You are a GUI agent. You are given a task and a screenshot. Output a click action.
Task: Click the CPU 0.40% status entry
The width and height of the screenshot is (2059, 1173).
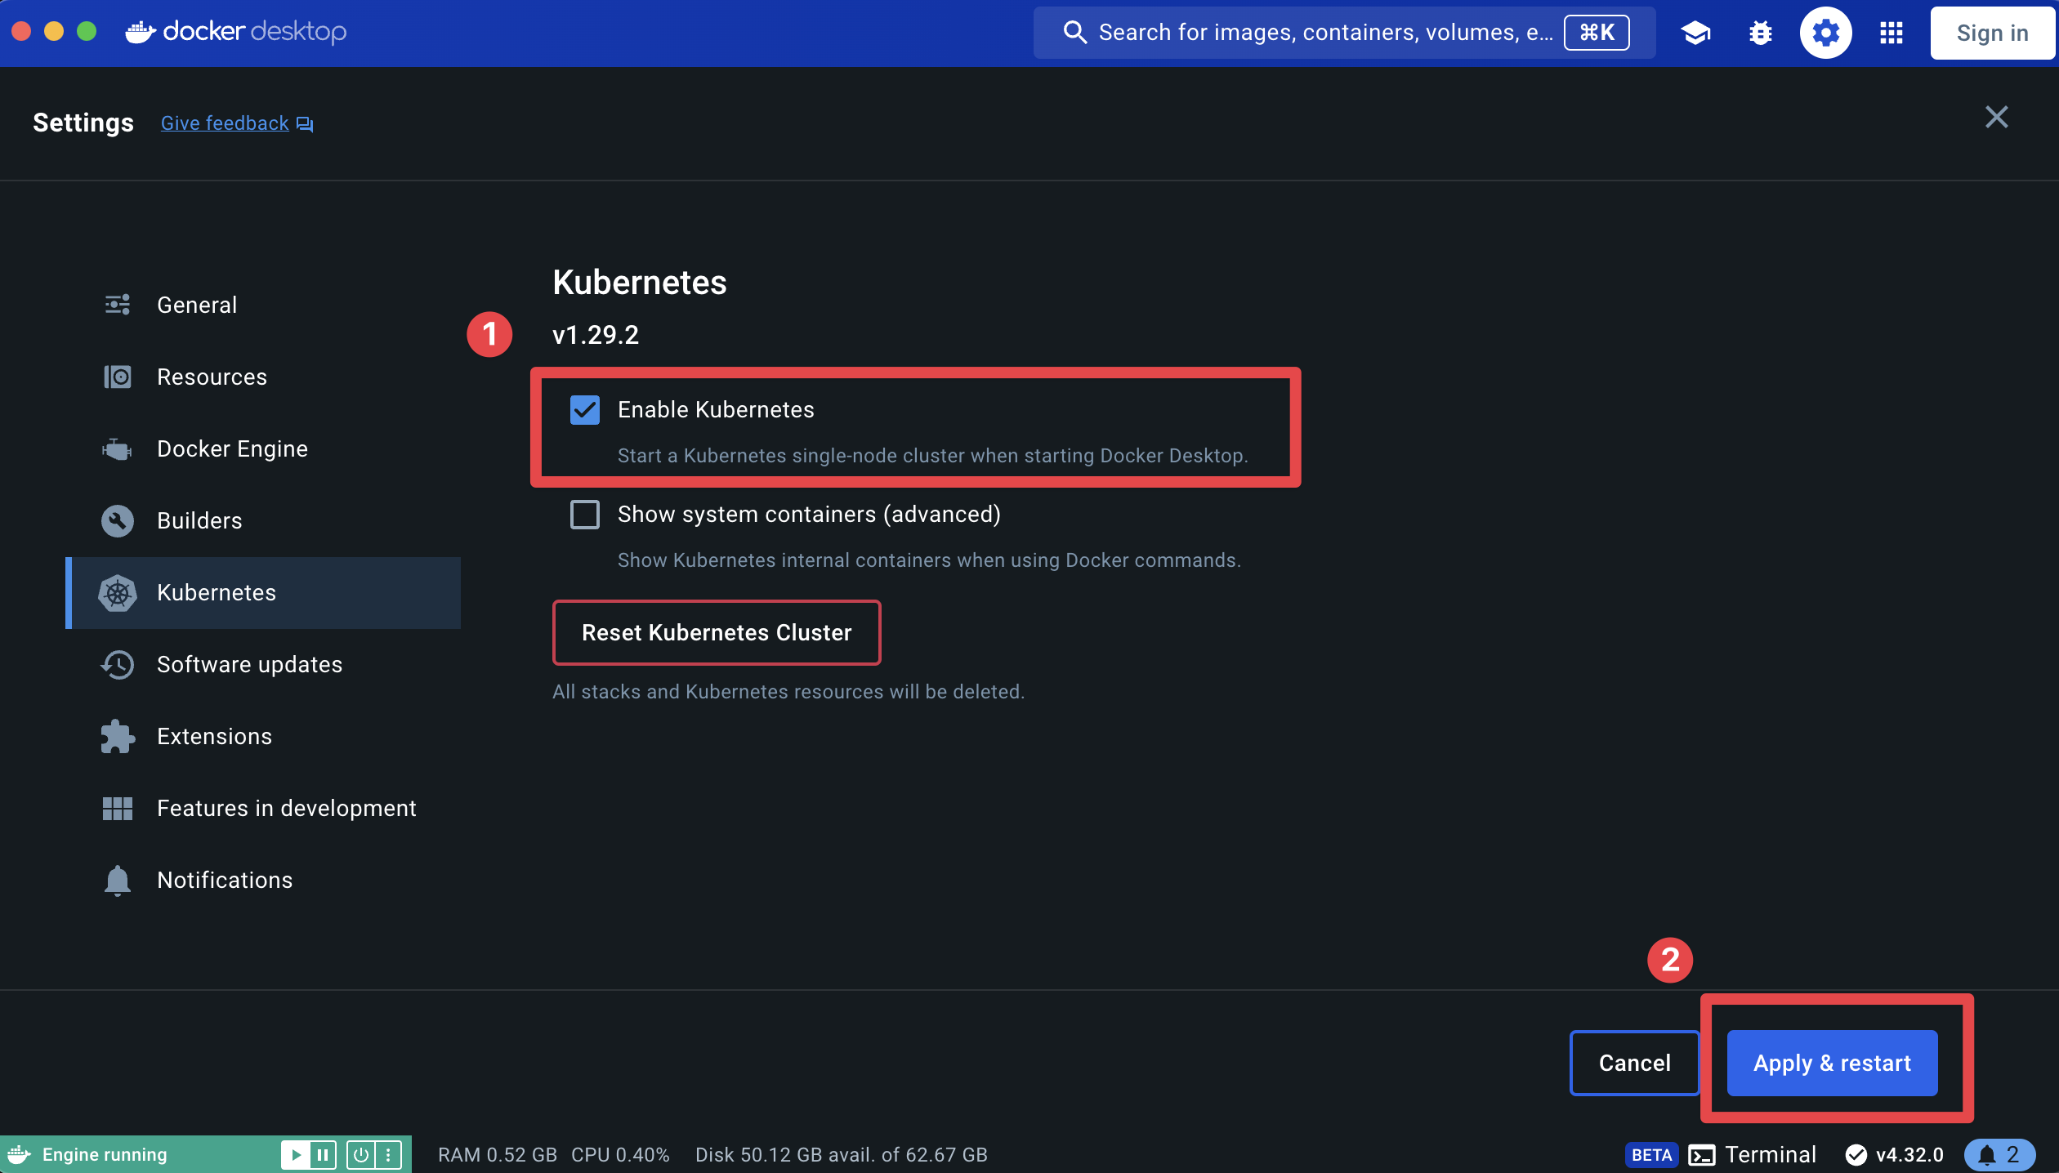620,1154
